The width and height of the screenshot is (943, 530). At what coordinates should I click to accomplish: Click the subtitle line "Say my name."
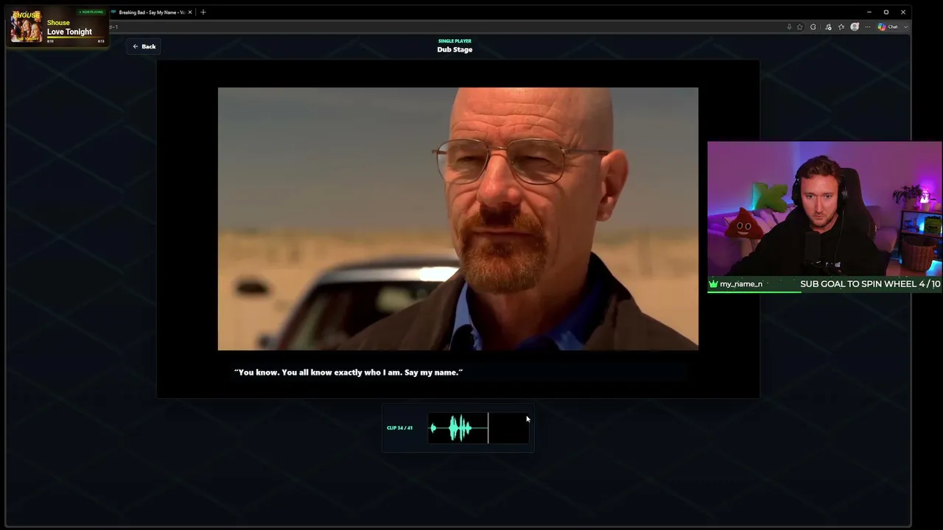(x=433, y=372)
